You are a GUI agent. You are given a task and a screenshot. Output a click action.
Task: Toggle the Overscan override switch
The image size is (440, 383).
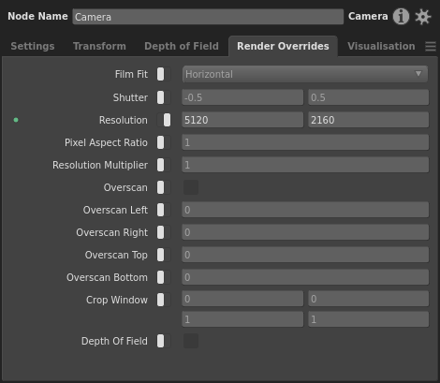coord(164,187)
